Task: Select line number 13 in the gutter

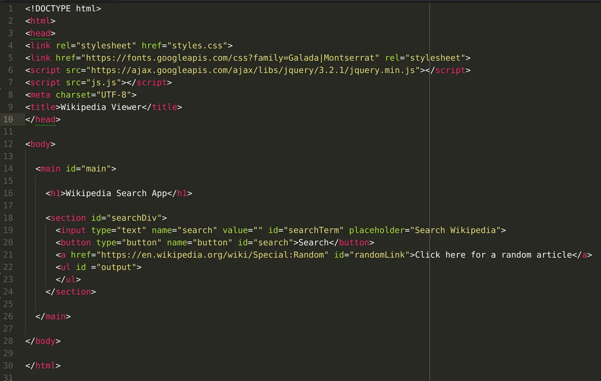Action: coord(8,156)
